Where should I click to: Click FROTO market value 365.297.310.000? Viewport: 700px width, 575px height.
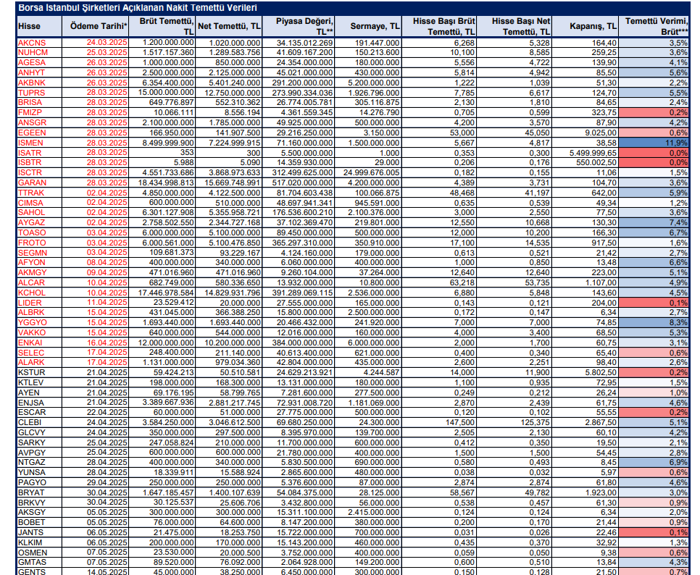pos(303,243)
